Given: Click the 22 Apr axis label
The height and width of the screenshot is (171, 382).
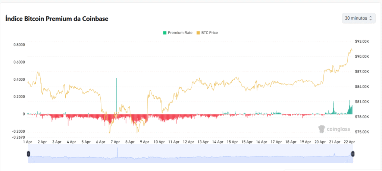Looking at the screenshot, I should click(x=348, y=142).
